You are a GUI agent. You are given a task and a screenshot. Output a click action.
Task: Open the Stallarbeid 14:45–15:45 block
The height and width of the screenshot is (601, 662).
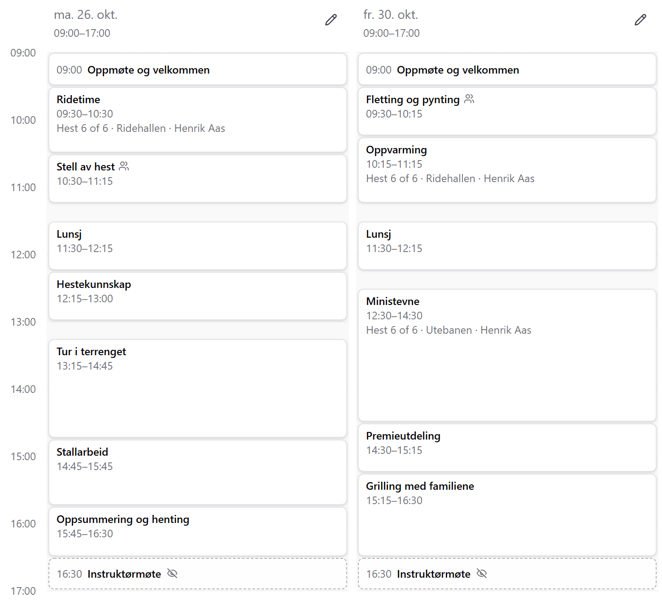coord(198,472)
